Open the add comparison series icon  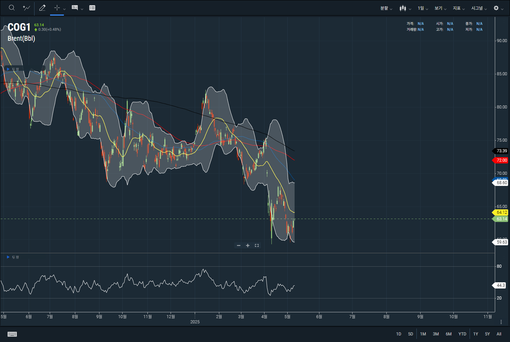pyautogui.click(x=26, y=8)
